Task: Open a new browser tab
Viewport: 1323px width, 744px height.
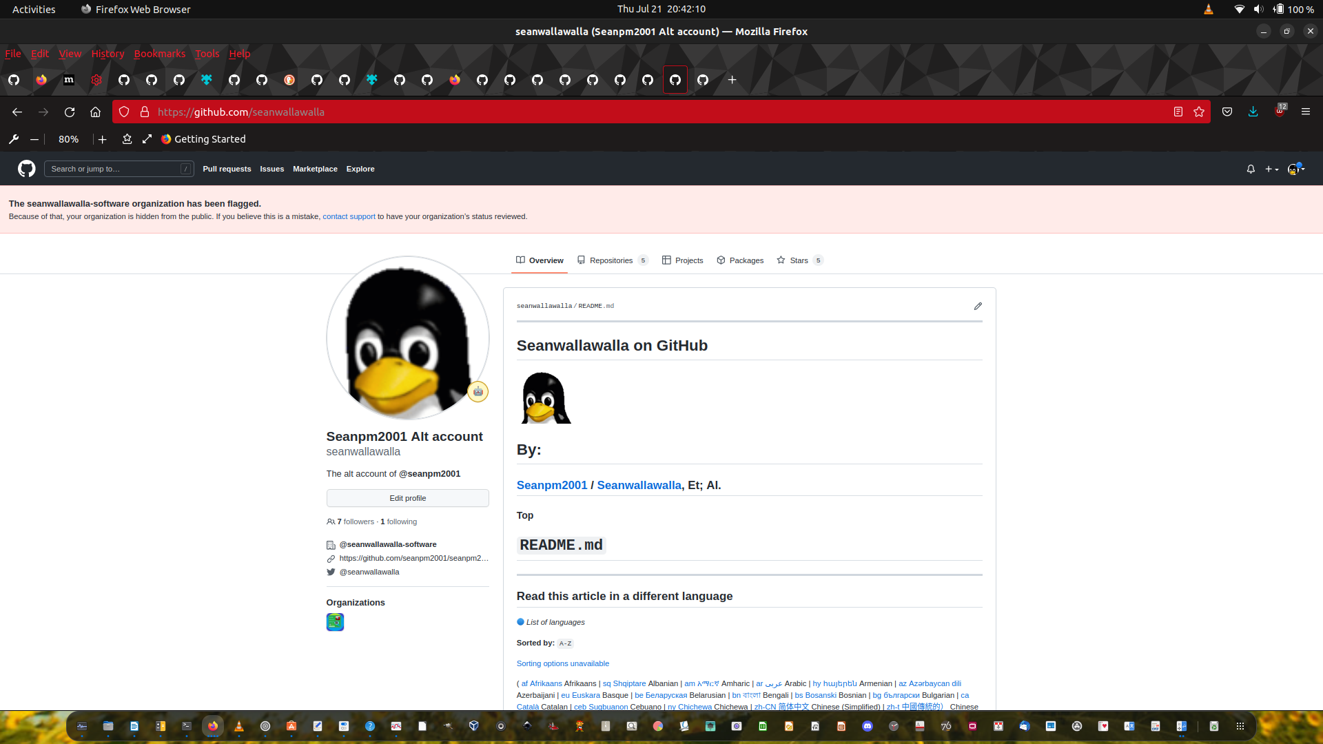Action: tap(732, 80)
